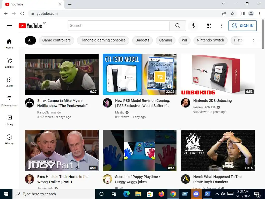265x199 pixels.
Task: Open Shorts in the sidebar
Action: pyautogui.click(x=9, y=82)
